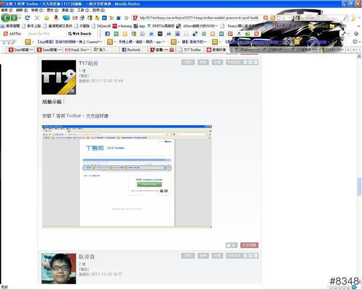The width and height of the screenshot is (362, 290).
Task: Click the 引言回覆 quote reply button
Action: (249, 245)
